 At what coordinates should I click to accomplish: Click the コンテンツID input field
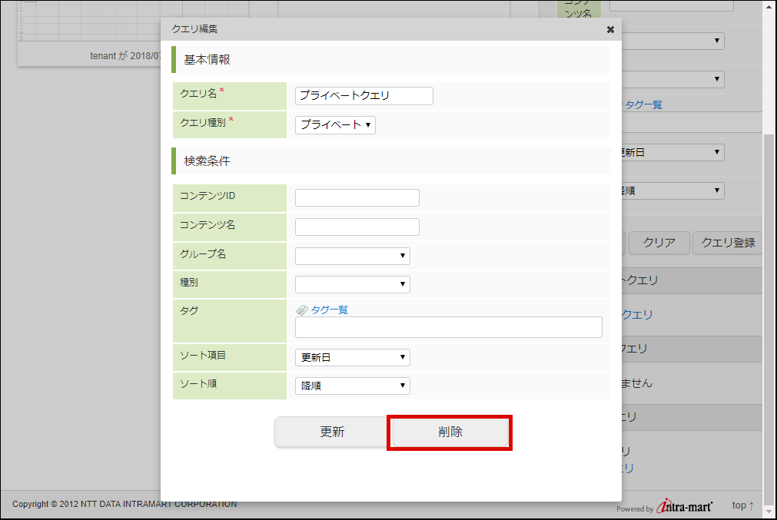point(357,197)
